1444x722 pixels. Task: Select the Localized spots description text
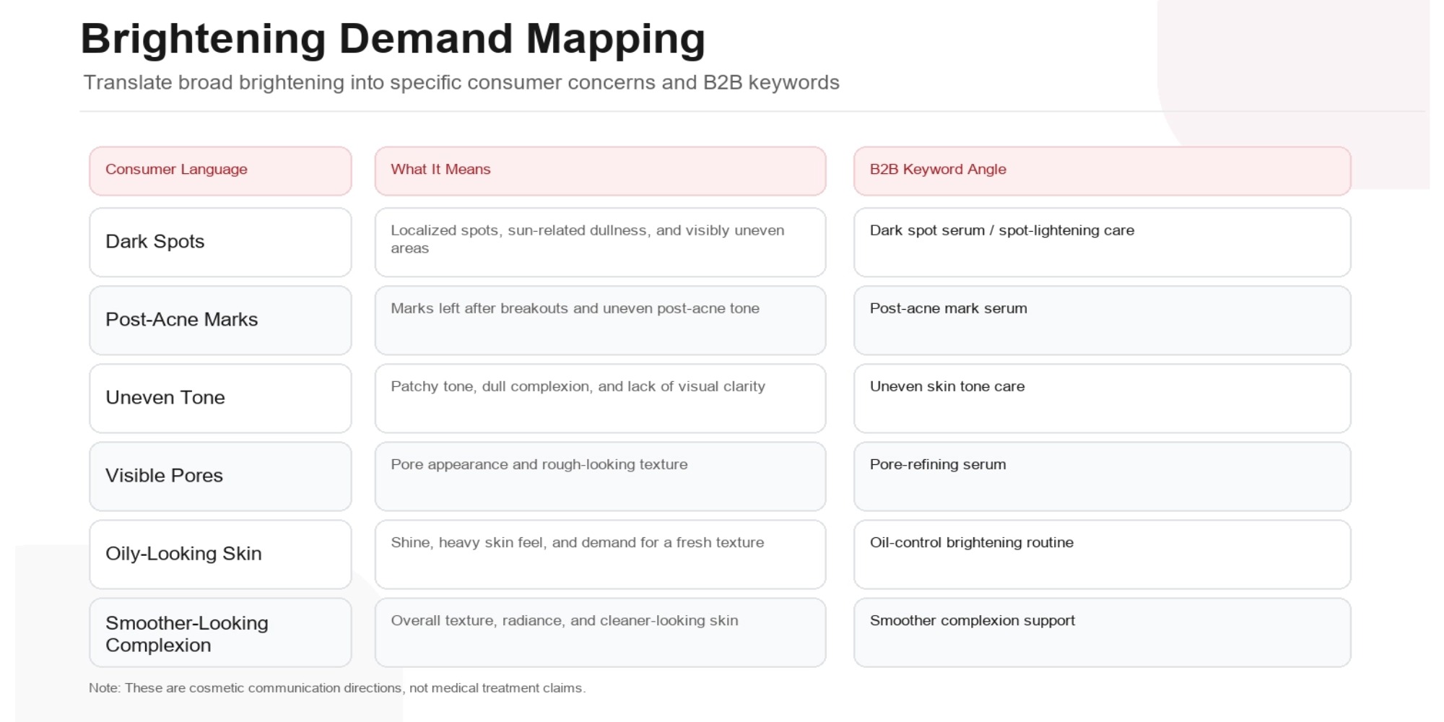tap(587, 239)
